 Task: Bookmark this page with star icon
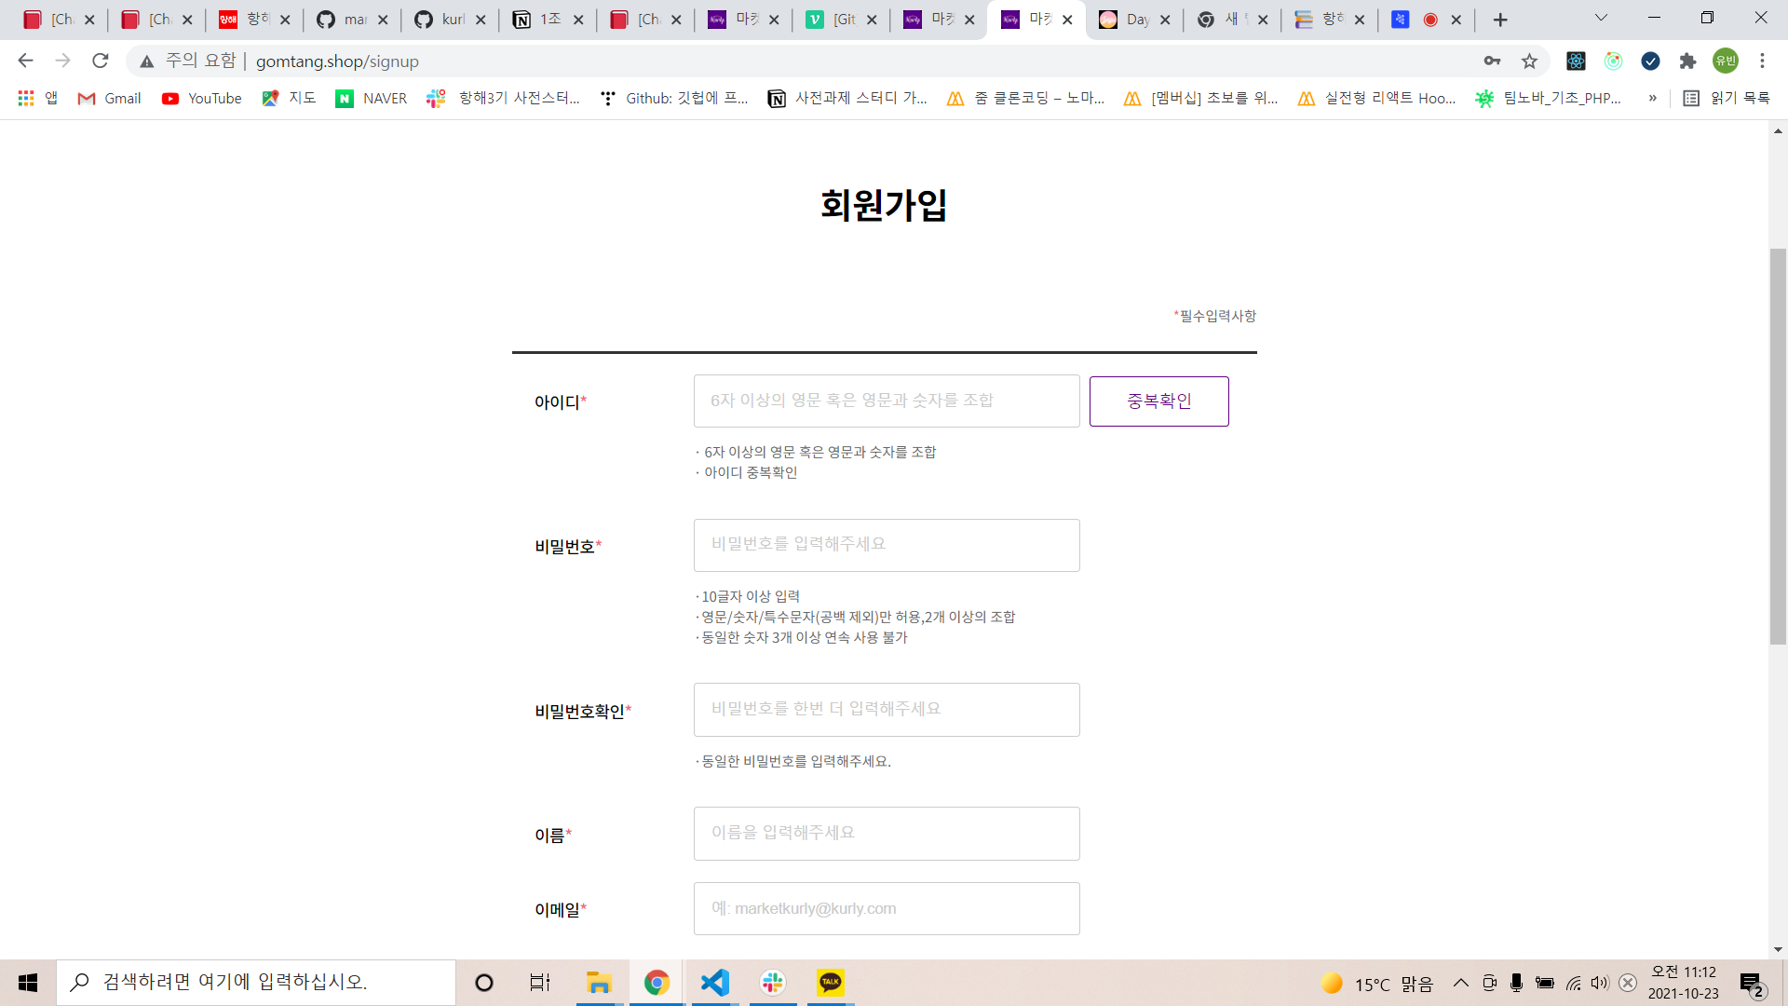[x=1529, y=61]
